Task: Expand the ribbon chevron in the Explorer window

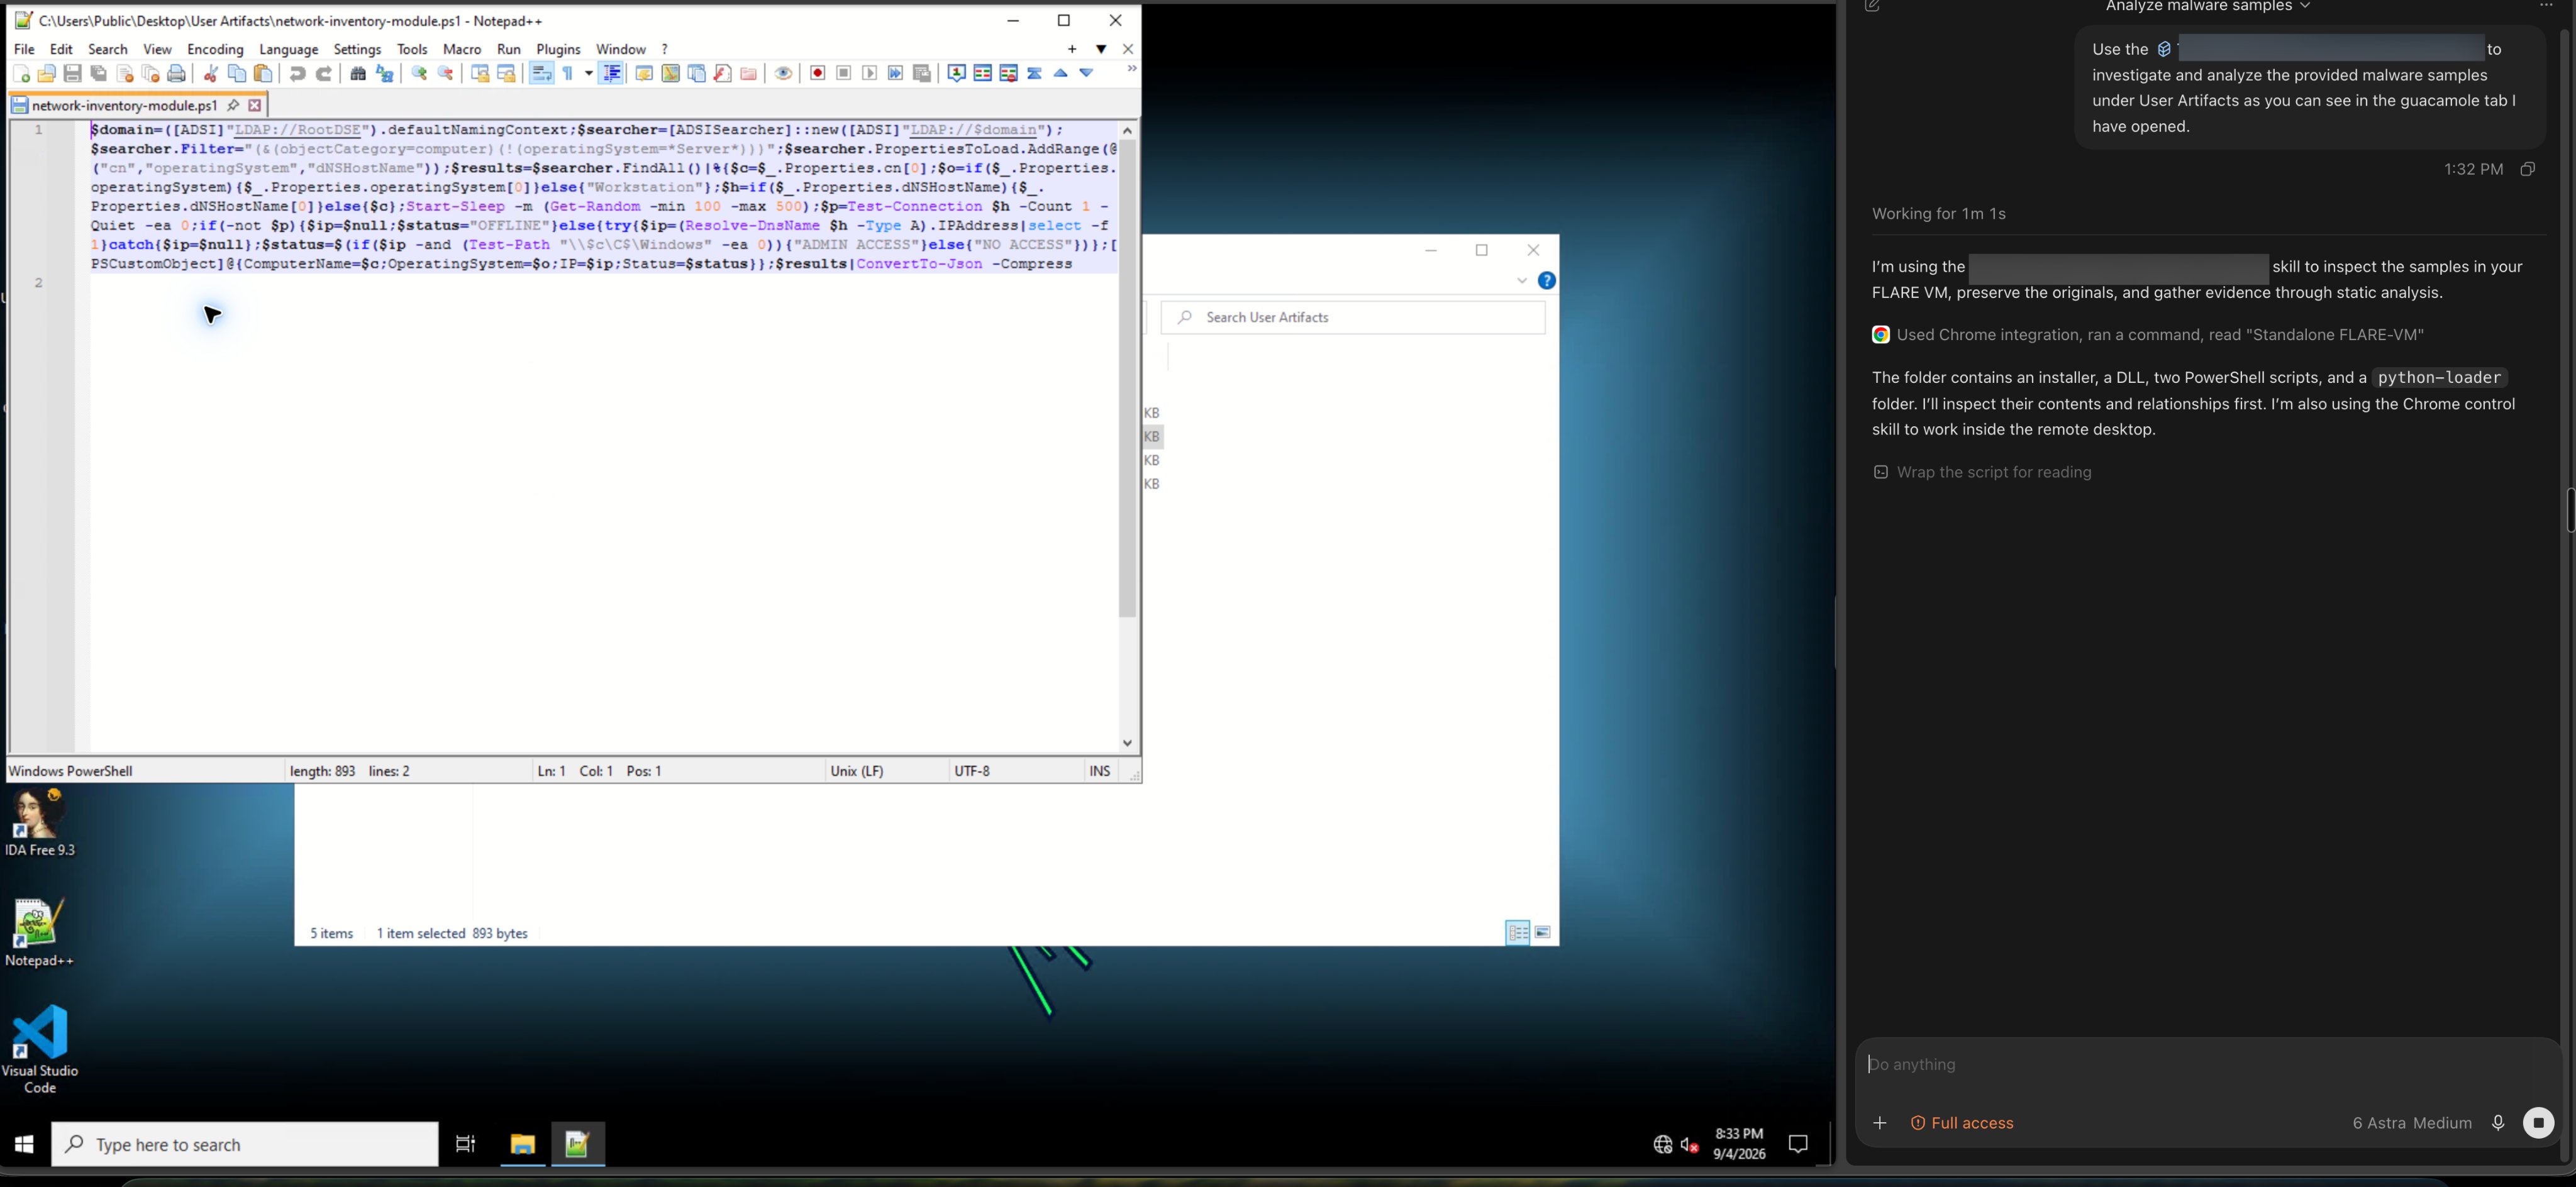Action: coord(1521,281)
